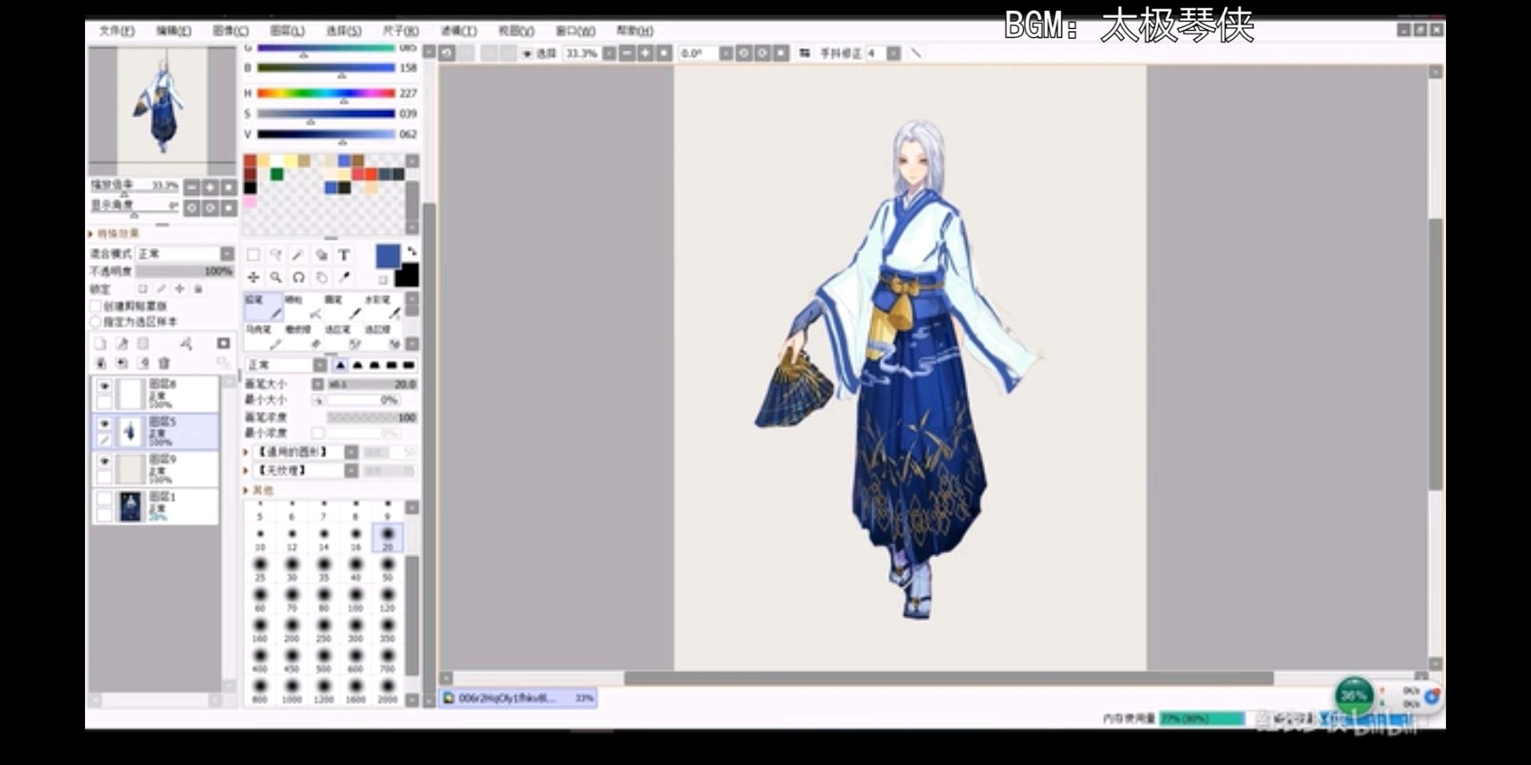Hide layer 图层8 via eye icon
This screenshot has height=765, width=1531.
point(104,386)
